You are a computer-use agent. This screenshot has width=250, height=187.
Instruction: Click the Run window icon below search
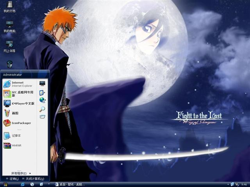[x=42, y=117]
